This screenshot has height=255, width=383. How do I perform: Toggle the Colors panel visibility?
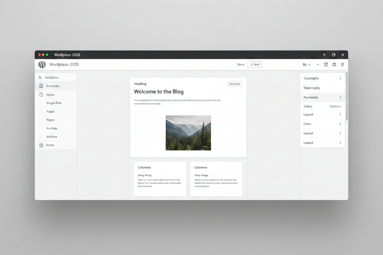[x=340, y=124]
